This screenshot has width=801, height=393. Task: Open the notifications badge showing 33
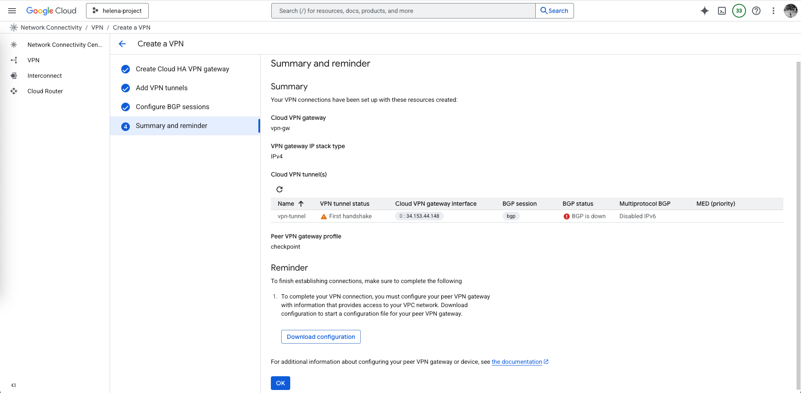pyautogui.click(x=739, y=11)
